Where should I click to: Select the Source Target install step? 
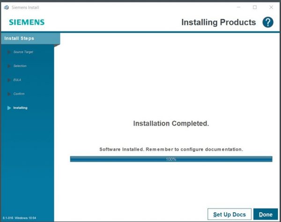tap(23, 52)
